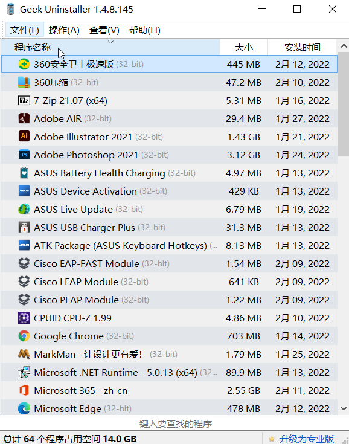Image resolution: width=349 pixels, height=444 pixels.
Task: Select the CPUID CPU-Z icon
Action: coord(24,318)
